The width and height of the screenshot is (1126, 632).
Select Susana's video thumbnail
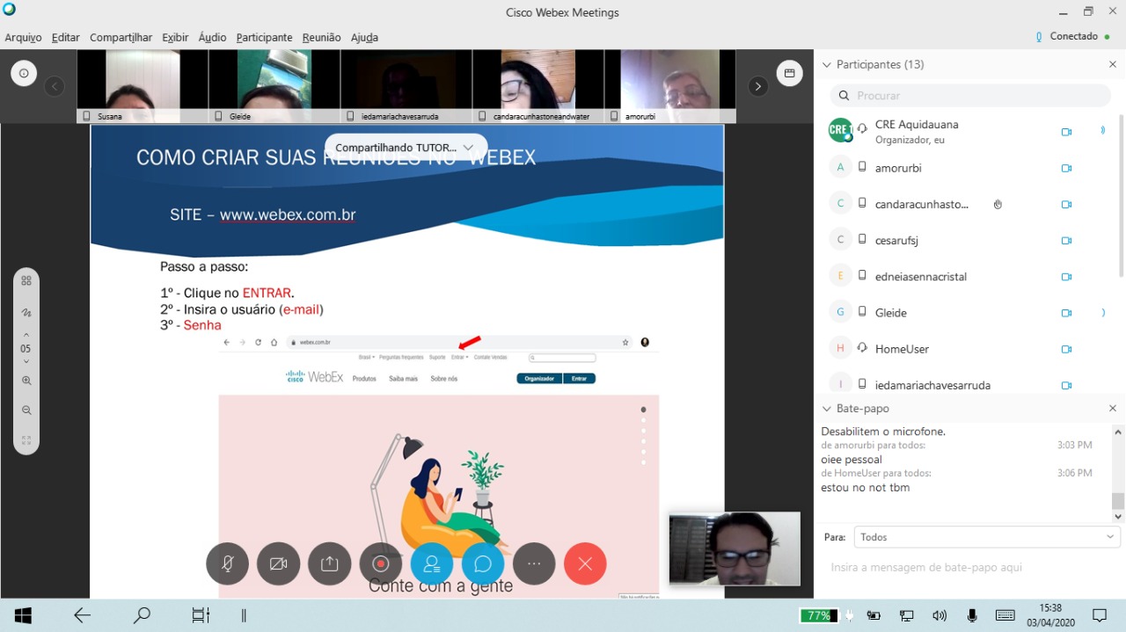(143, 86)
